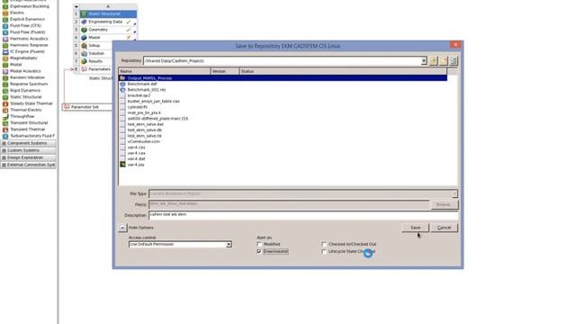This screenshot has height=324, width=576.
Task: Select Fluid Flow (Fluent) system icon
Action: (5, 32)
